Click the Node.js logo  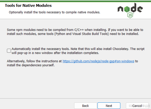130,10
